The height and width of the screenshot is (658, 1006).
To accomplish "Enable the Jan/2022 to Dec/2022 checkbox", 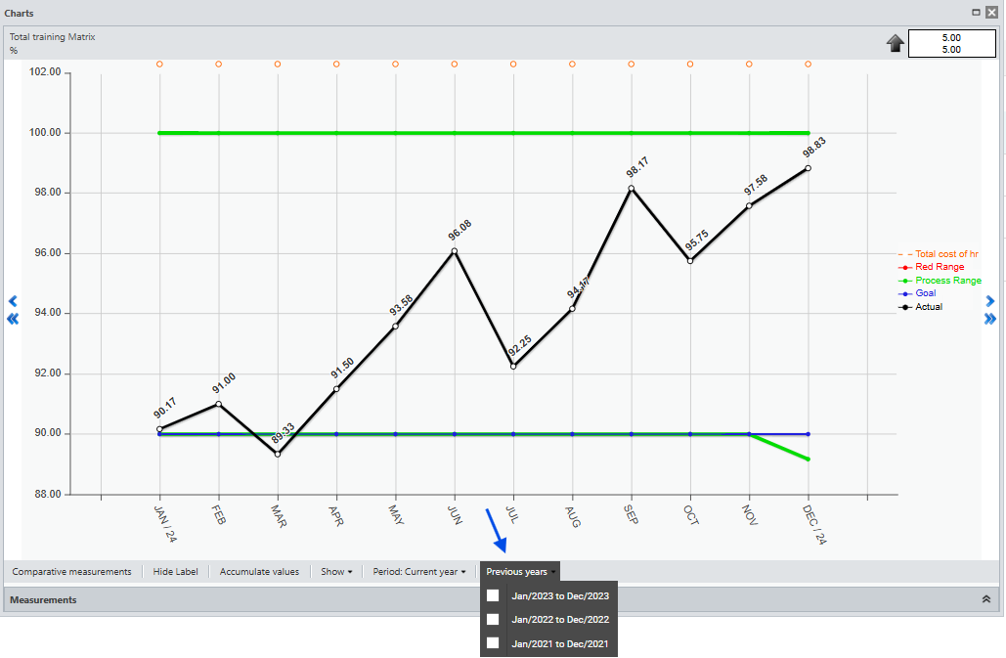I will point(493,619).
